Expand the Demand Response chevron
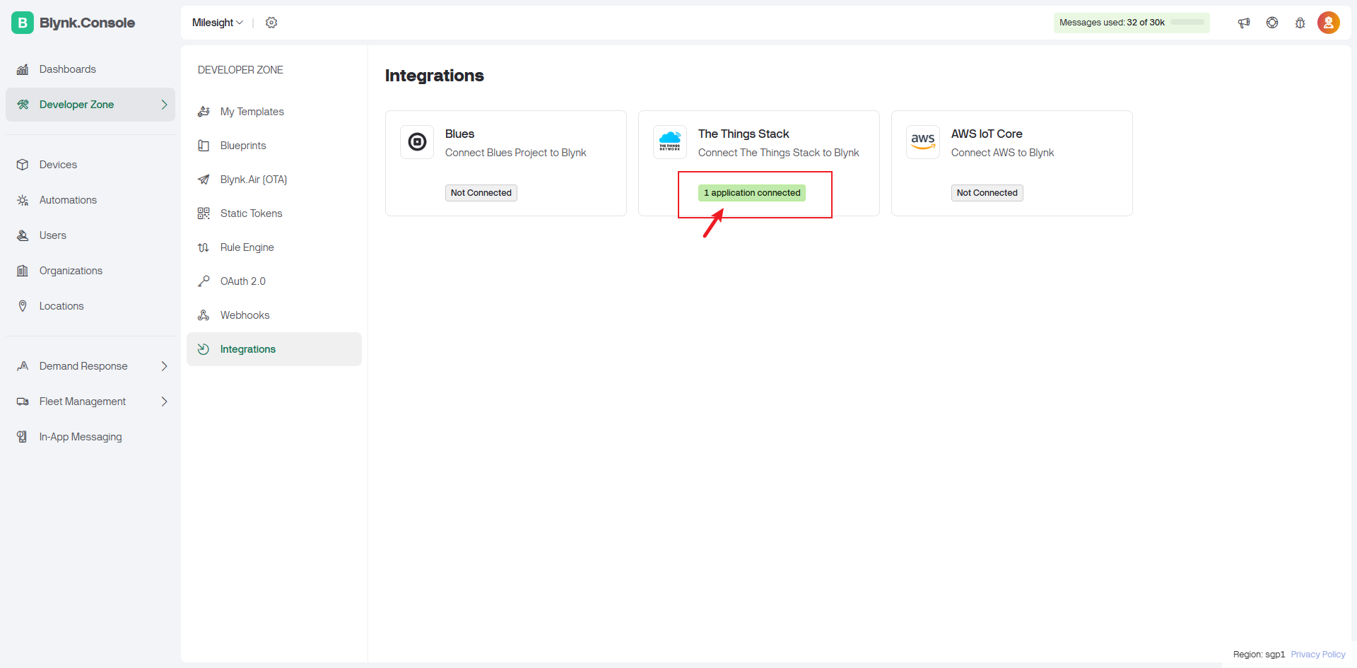1357x668 pixels. tap(164, 366)
